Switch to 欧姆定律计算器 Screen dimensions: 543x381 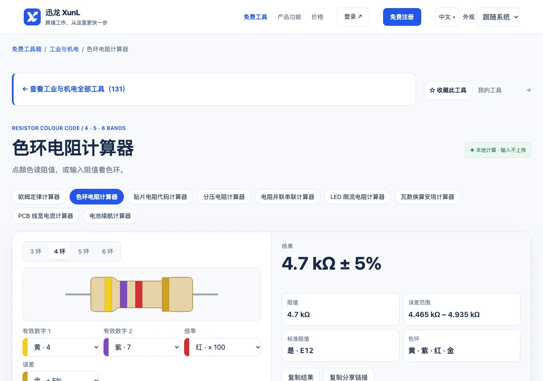point(39,197)
